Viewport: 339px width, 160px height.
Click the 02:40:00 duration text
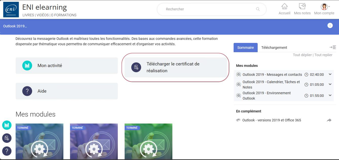pos(317,75)
